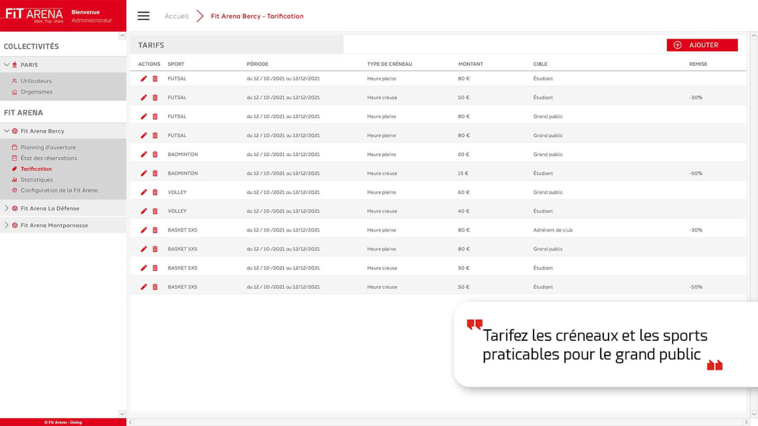Open État des réservations
758x426 pixels.
coord(49,158)
